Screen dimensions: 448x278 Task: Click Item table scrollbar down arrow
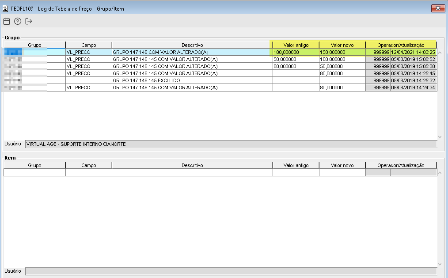coord(440,264)
